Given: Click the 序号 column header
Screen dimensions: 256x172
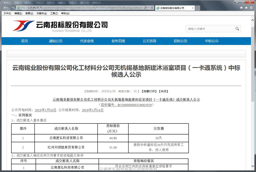Looking at the screenshot, I should coord(23,161).
